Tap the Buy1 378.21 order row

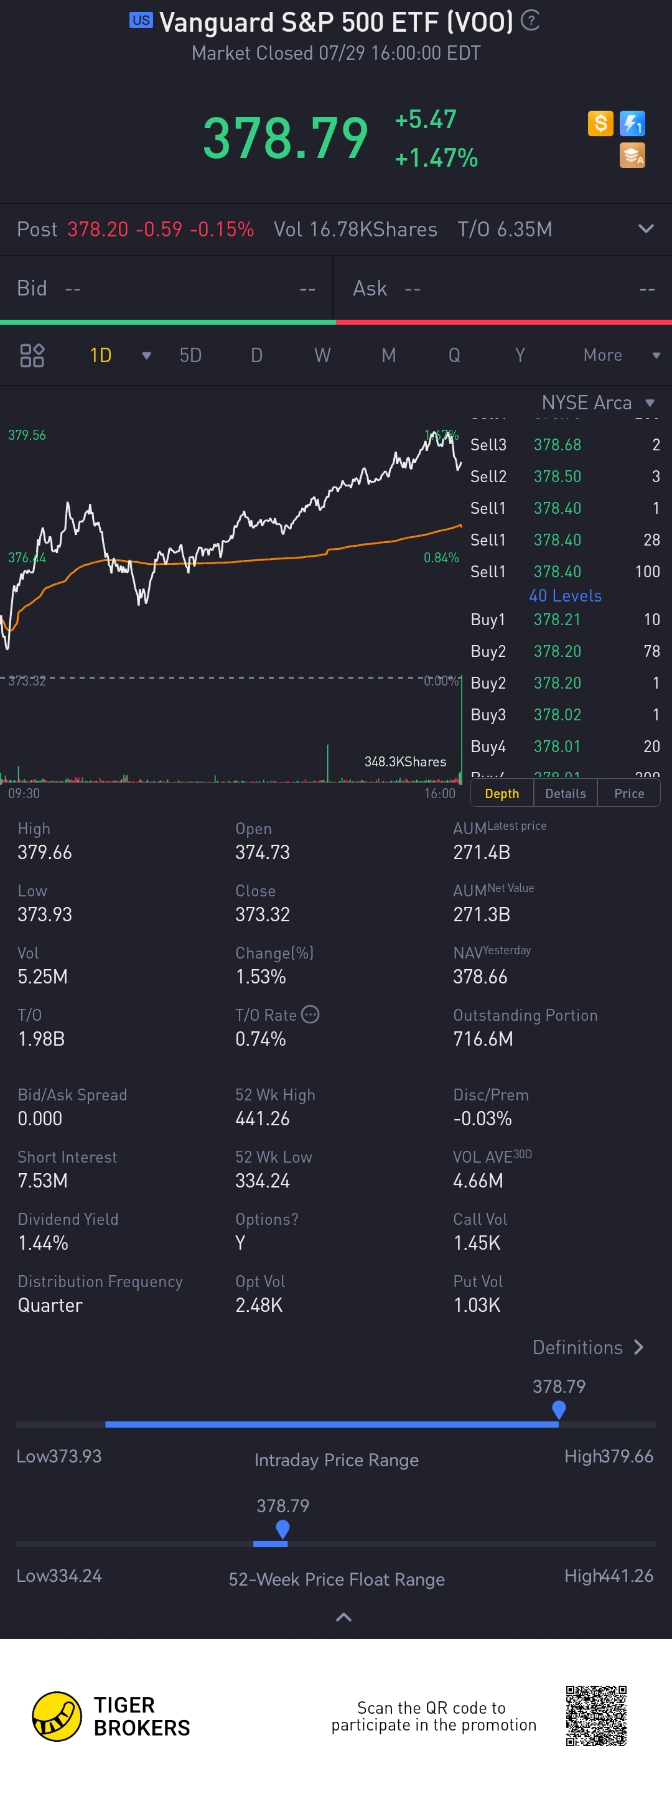click(565, 620)
